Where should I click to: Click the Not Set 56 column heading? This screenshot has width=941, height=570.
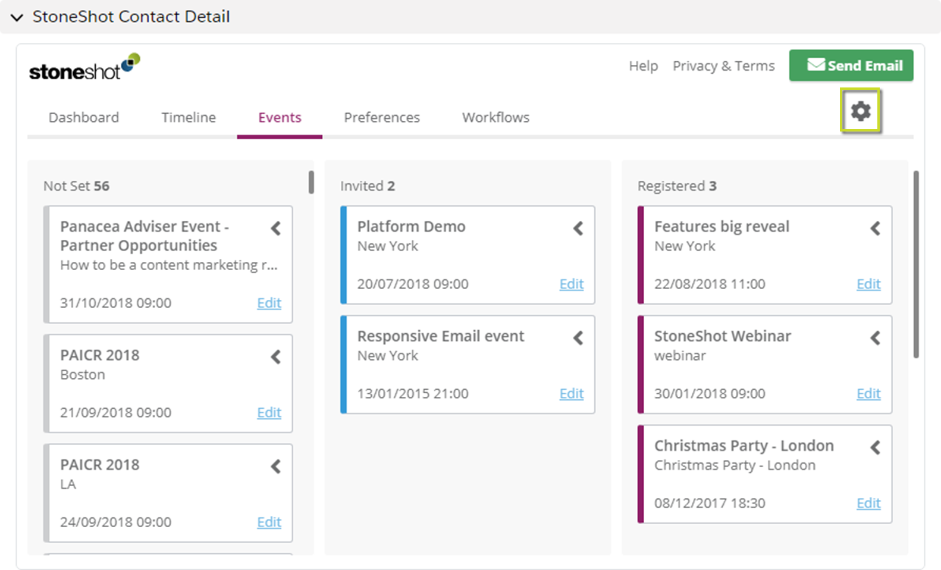[x=76, y=186]
